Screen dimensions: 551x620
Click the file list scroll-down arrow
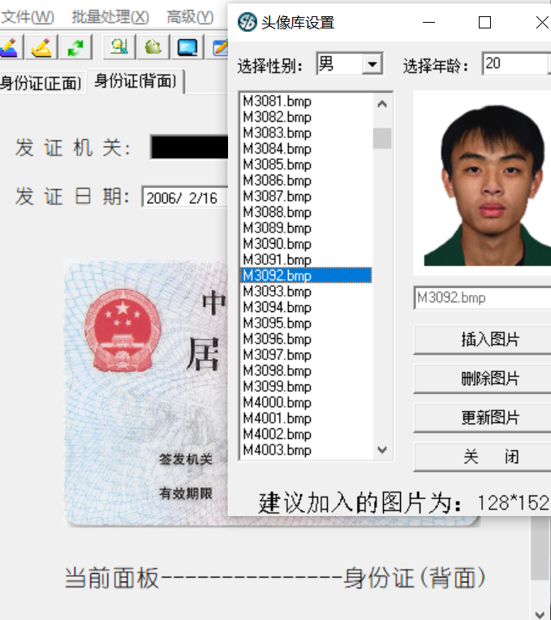coord(382,449)
